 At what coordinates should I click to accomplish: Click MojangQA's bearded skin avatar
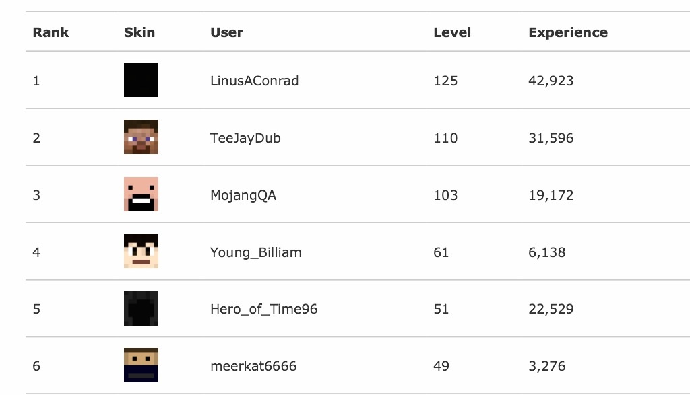tap(141, 194)
